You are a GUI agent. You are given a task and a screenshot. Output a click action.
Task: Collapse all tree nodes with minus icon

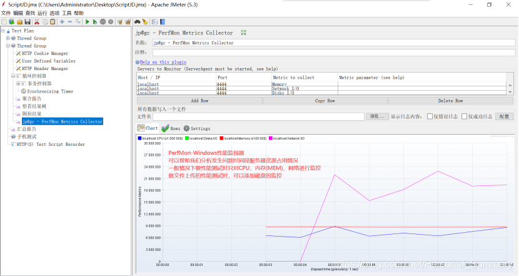(70, 22)
